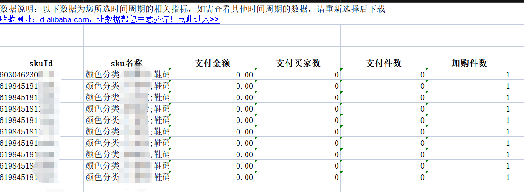The height and width of the screenshot is (192, 524).
Task: Click the last data row's sku名称 cell
Action: coord(126,177)
